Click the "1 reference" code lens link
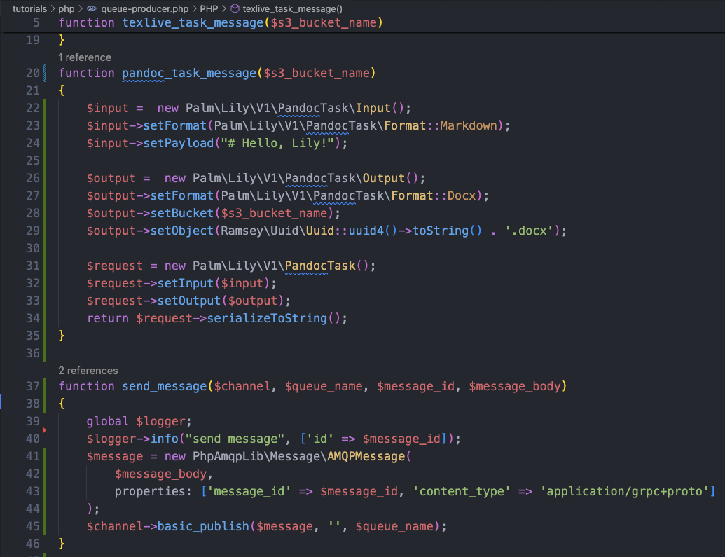Image resolution: width=725 pixels, height=557 pixels. coord(85,57)
